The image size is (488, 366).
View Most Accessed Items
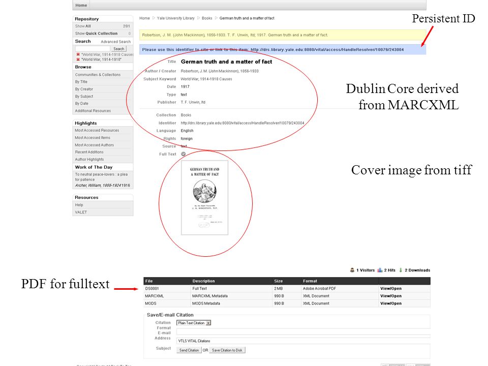93,138
